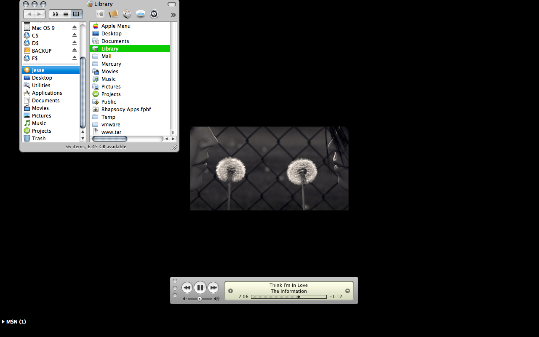Eject the D$ network volume
539x337 pixels.
pyautogui.click(x=75, y=43)
